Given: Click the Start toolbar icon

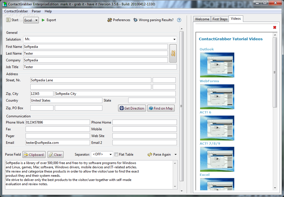Looking at the screenshot, I should (x=8, y=20).
